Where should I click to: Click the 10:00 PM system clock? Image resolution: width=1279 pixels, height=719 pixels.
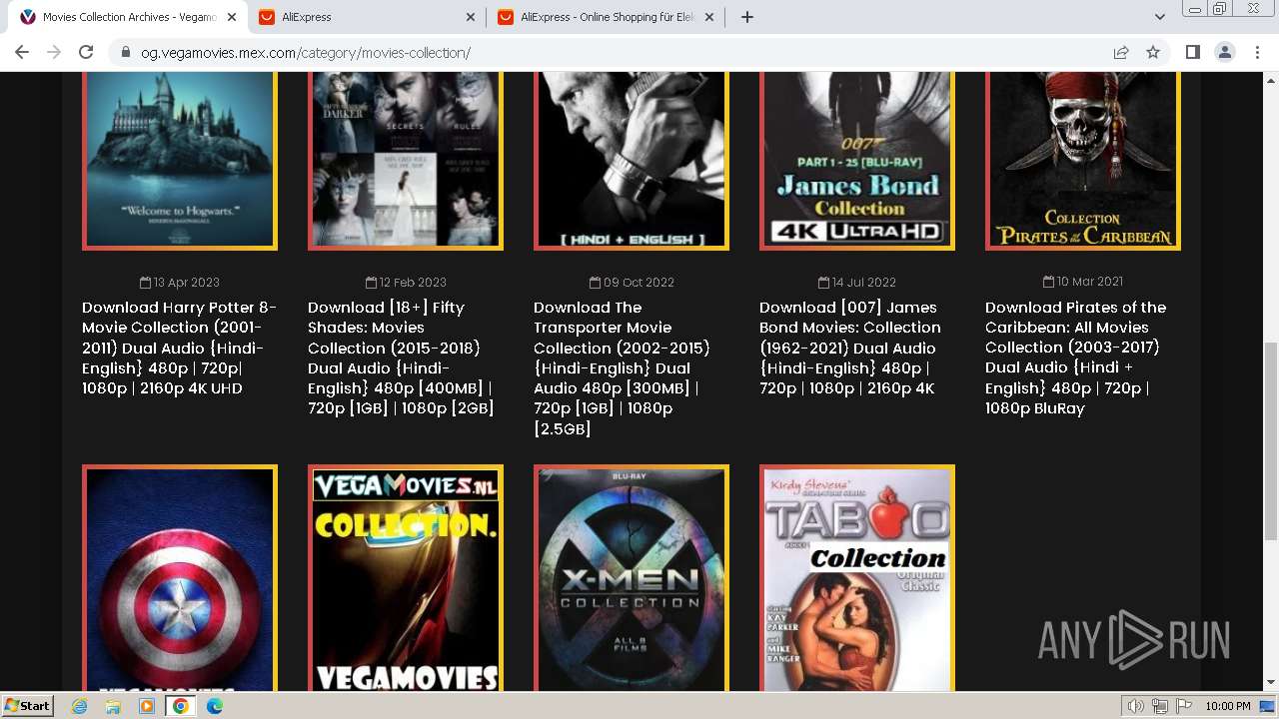[1228, 706]
